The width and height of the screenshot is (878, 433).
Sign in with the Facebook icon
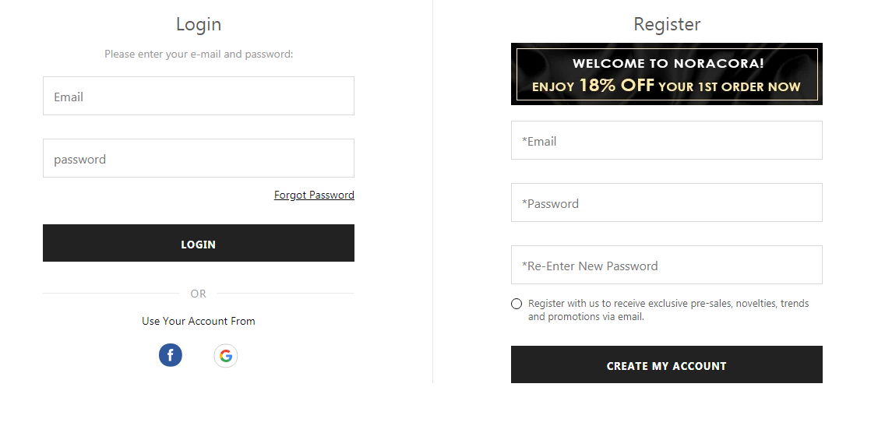coord(171,356)
